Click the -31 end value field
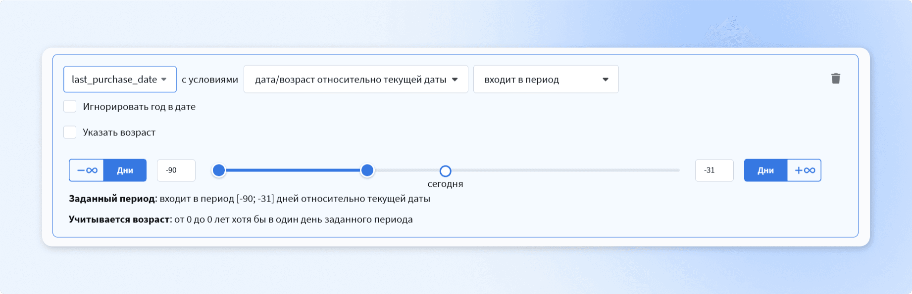The height and width of the screenshot is (294, 912). click(714, 170)
